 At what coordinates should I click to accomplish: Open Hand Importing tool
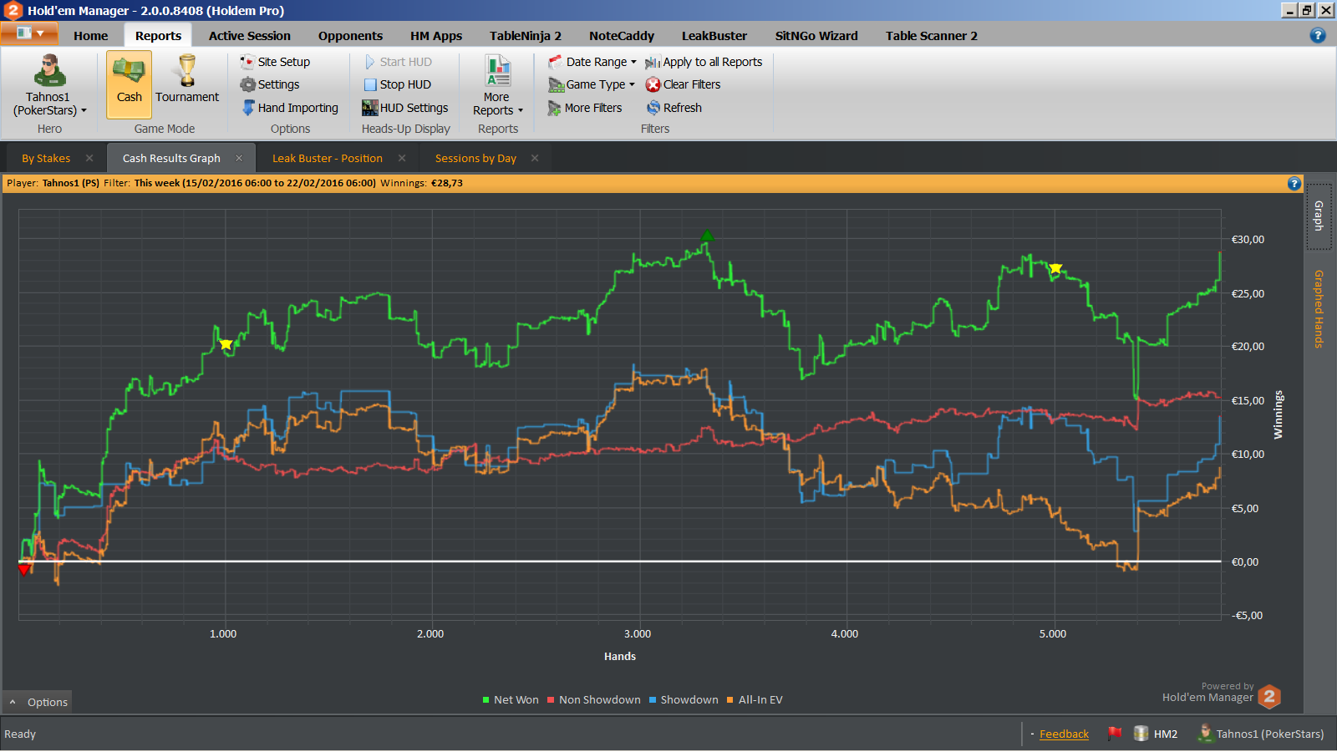pyautogui.click(x=290, y=108)
